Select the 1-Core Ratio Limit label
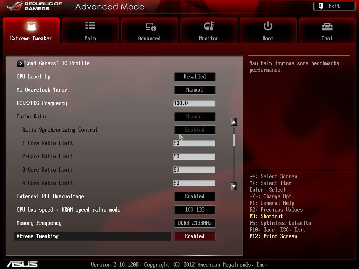Viewport: 359px width, 269px height. coord(47,143)
